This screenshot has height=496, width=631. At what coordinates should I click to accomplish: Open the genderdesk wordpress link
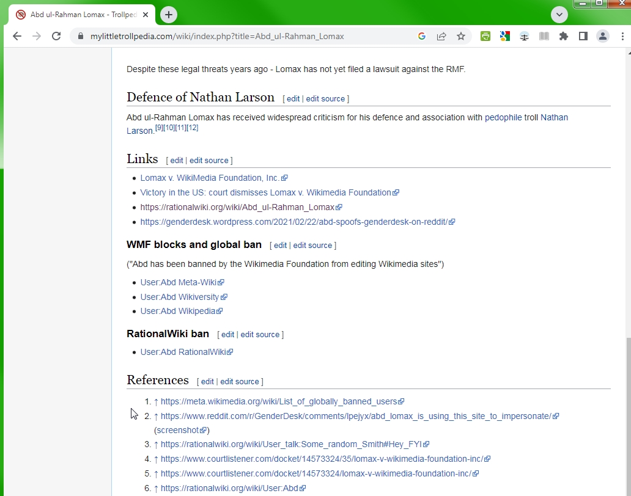pos(297,222)
